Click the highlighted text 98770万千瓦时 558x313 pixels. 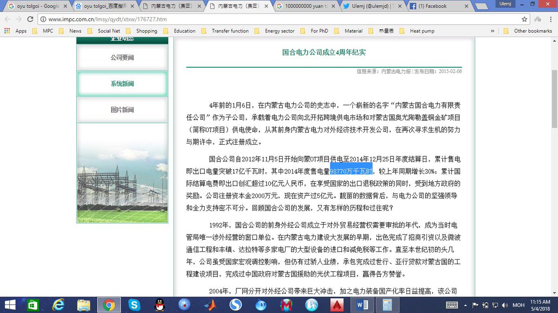click(x=351, y=171)
